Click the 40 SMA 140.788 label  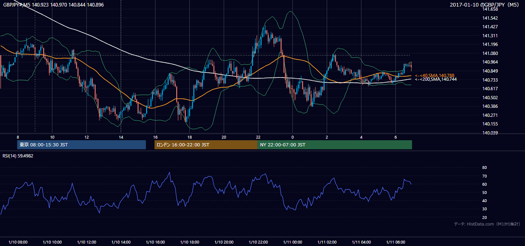pyautogui.click(x=435, y=75)
